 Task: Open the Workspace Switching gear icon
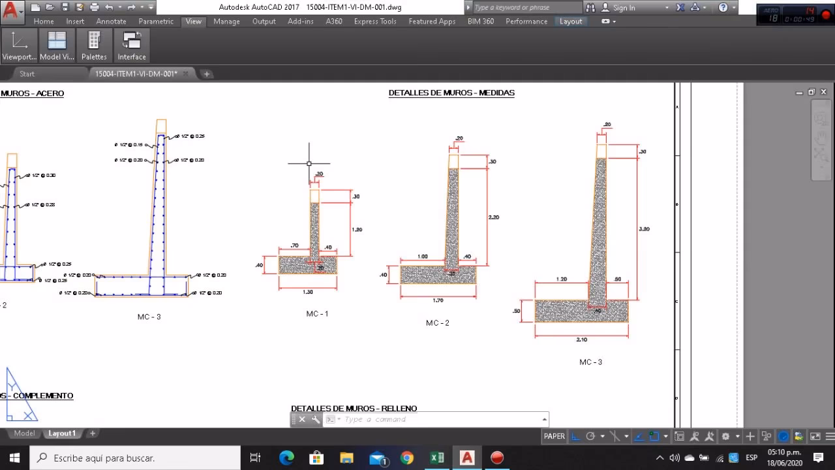click(x=725, y=436)
